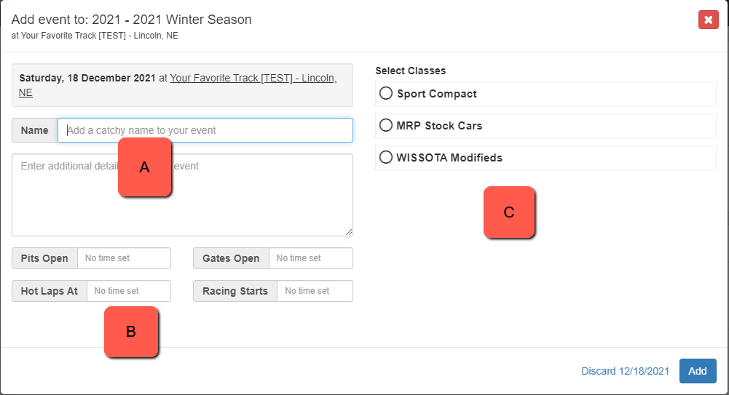Select the Sport Compact class

(x=386, y=93)
